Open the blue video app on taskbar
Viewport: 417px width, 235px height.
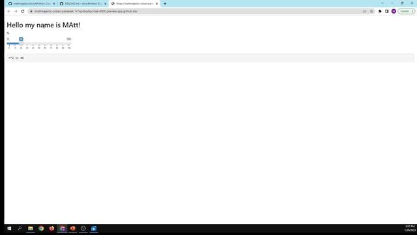pos(94,228)
